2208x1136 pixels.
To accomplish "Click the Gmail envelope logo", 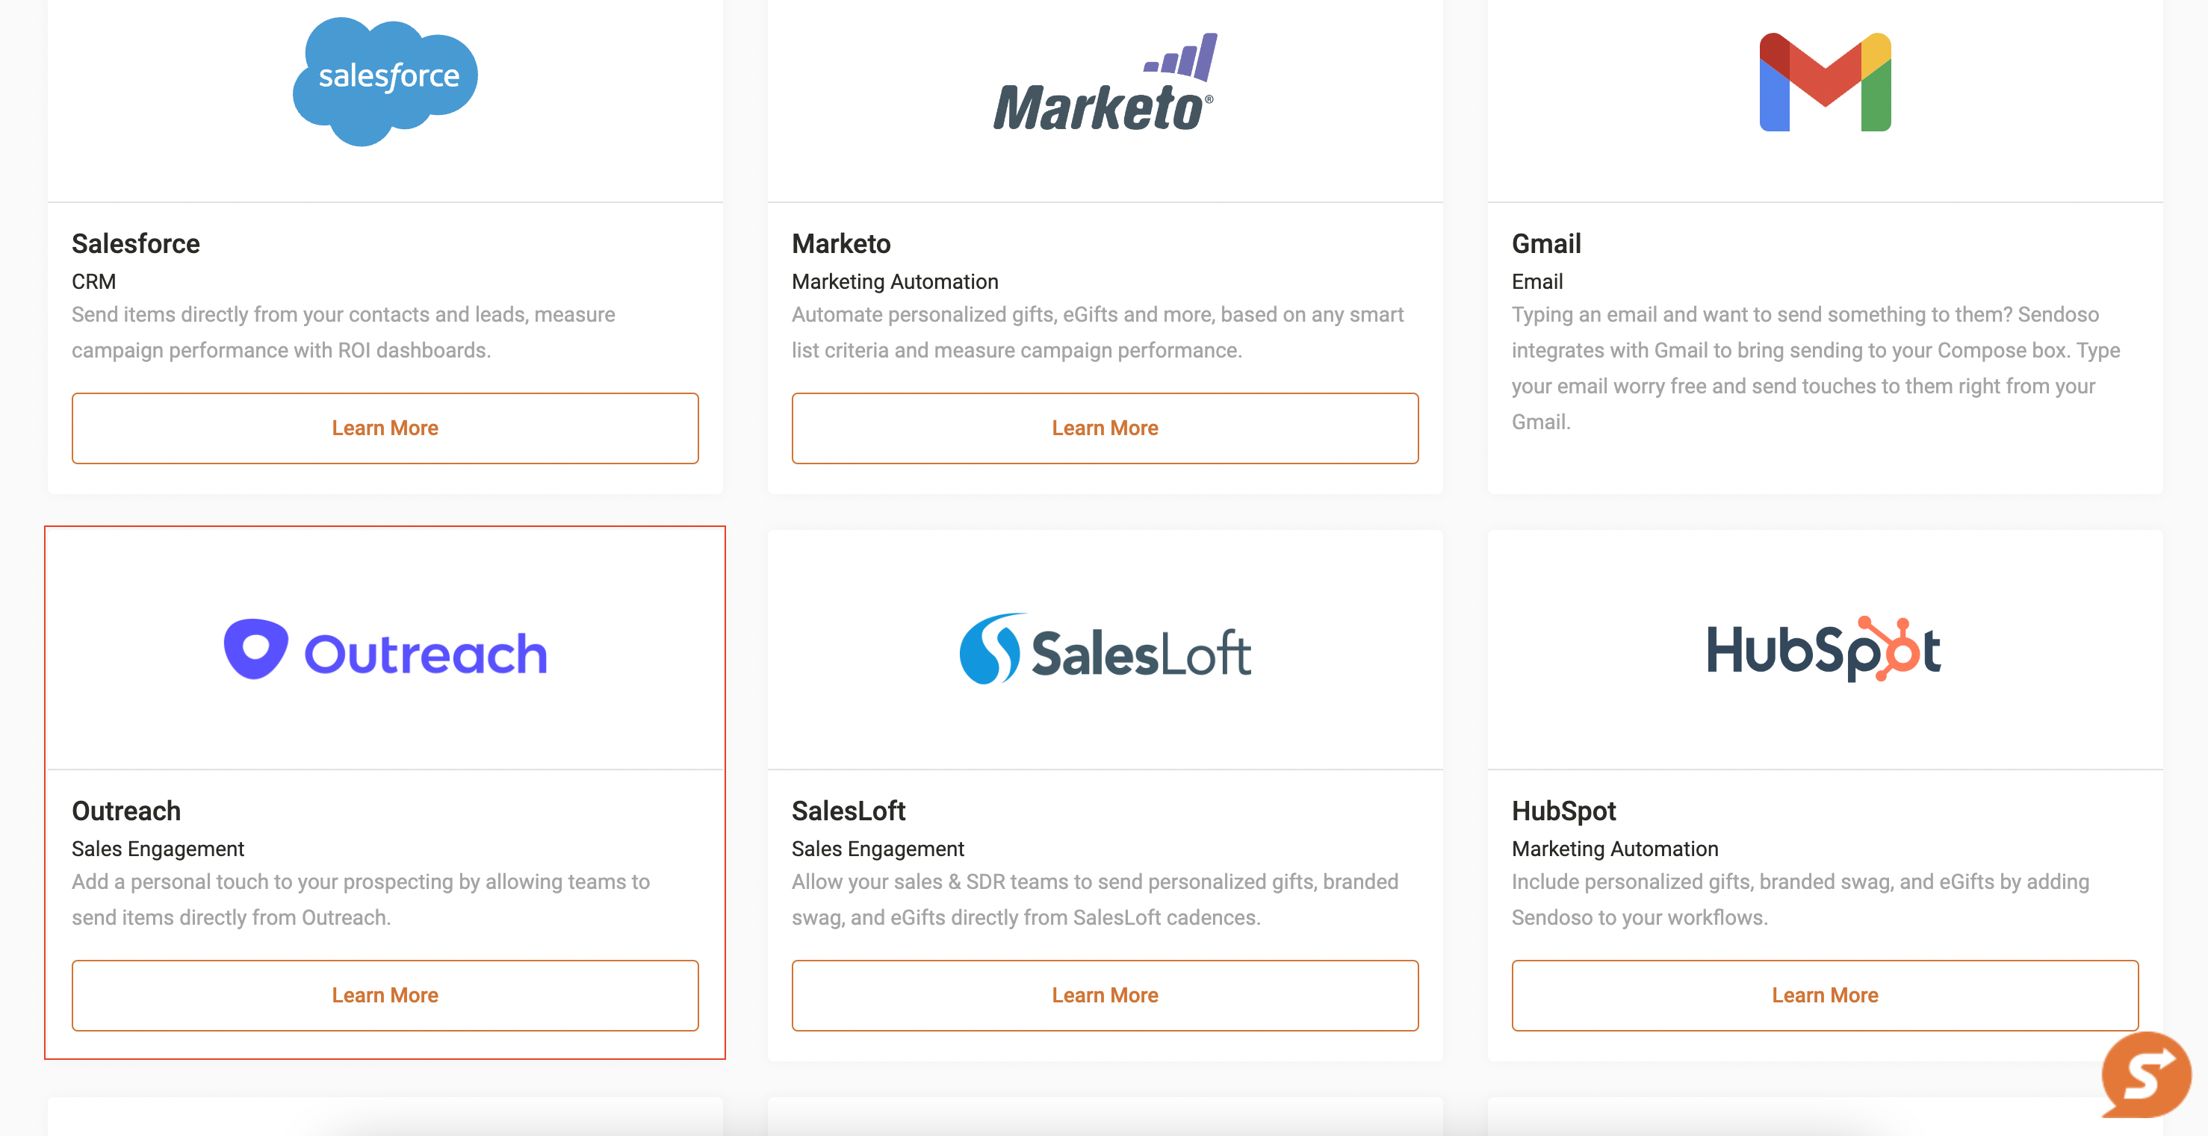I will pos(1825,82).
